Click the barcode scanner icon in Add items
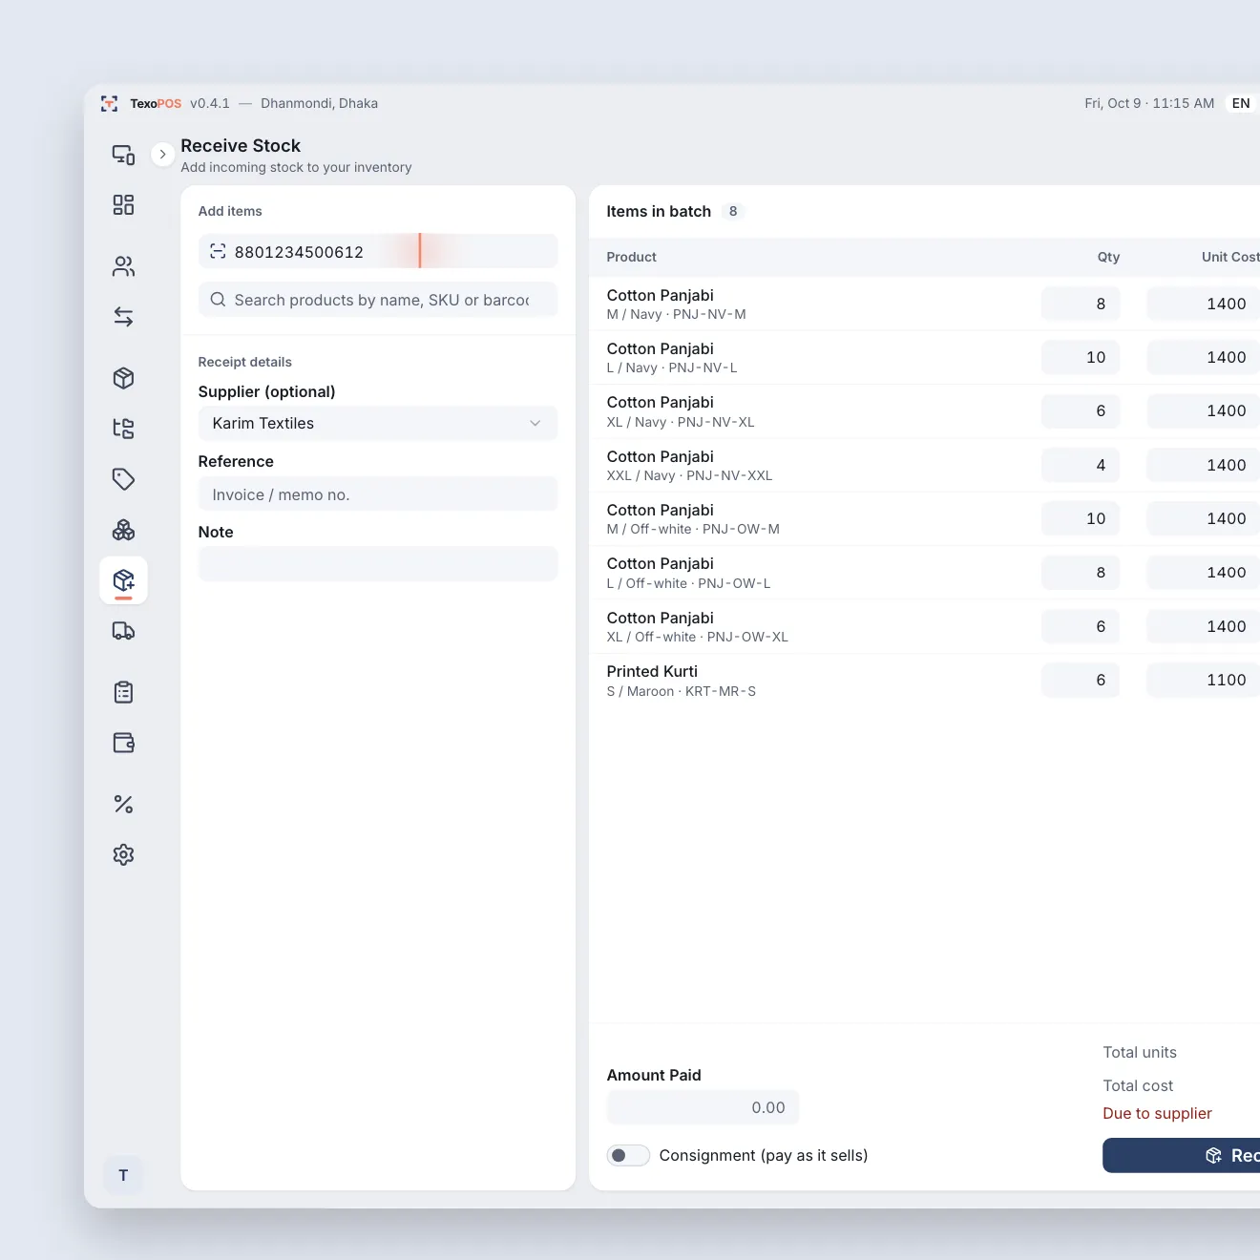1260x1260 pixels. 218,251
